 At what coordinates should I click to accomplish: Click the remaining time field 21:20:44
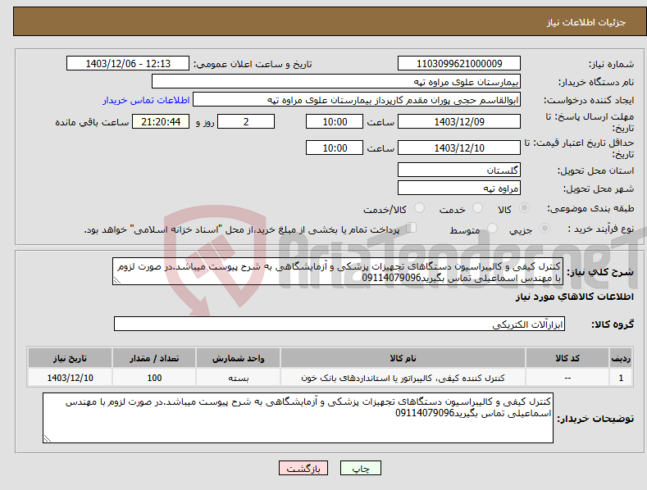(161, 121)
